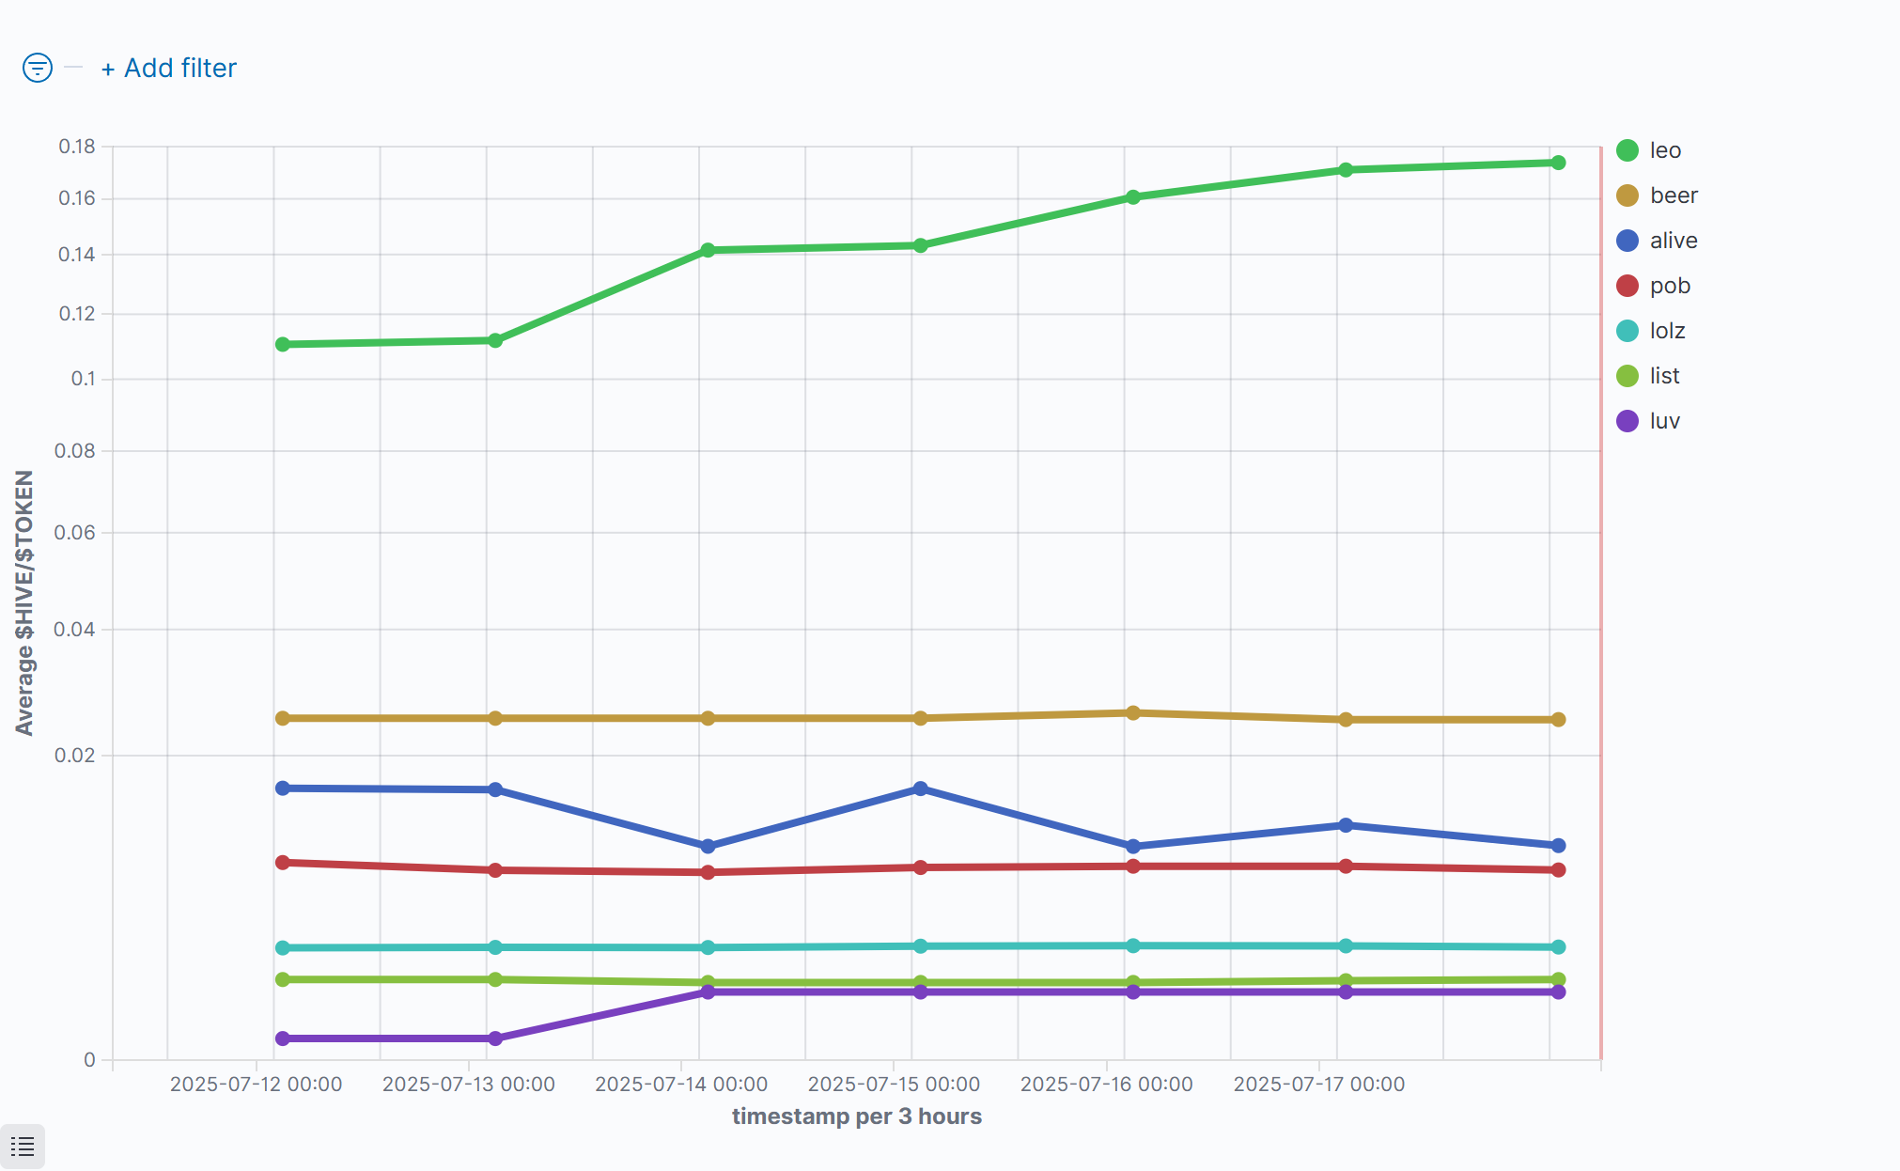
Task: Click the last leo data point
Action: tap(1558, 163)
